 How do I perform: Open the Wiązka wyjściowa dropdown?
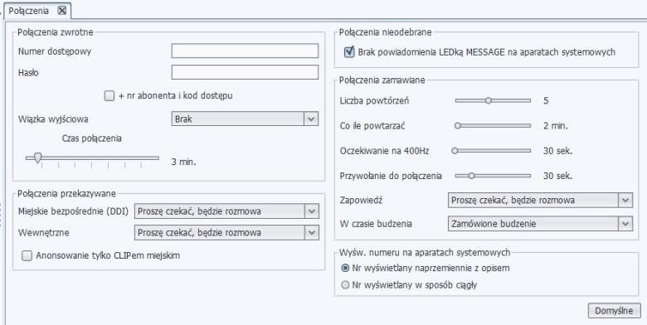(x=245, y=119)
